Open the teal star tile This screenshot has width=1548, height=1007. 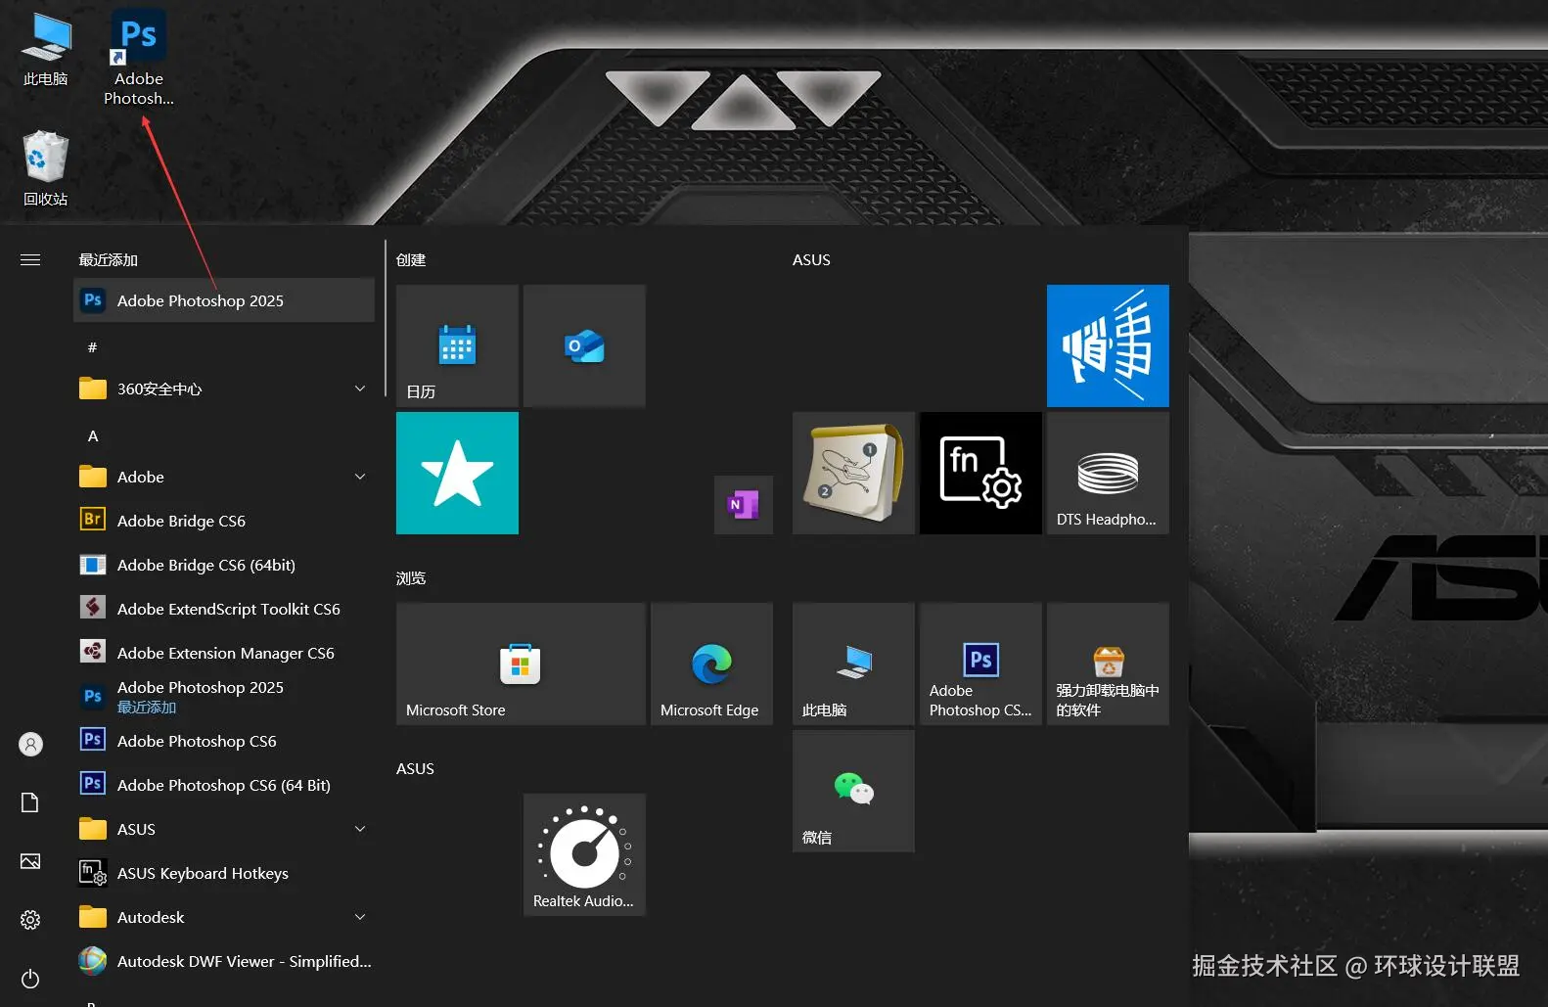pos(457,473)
